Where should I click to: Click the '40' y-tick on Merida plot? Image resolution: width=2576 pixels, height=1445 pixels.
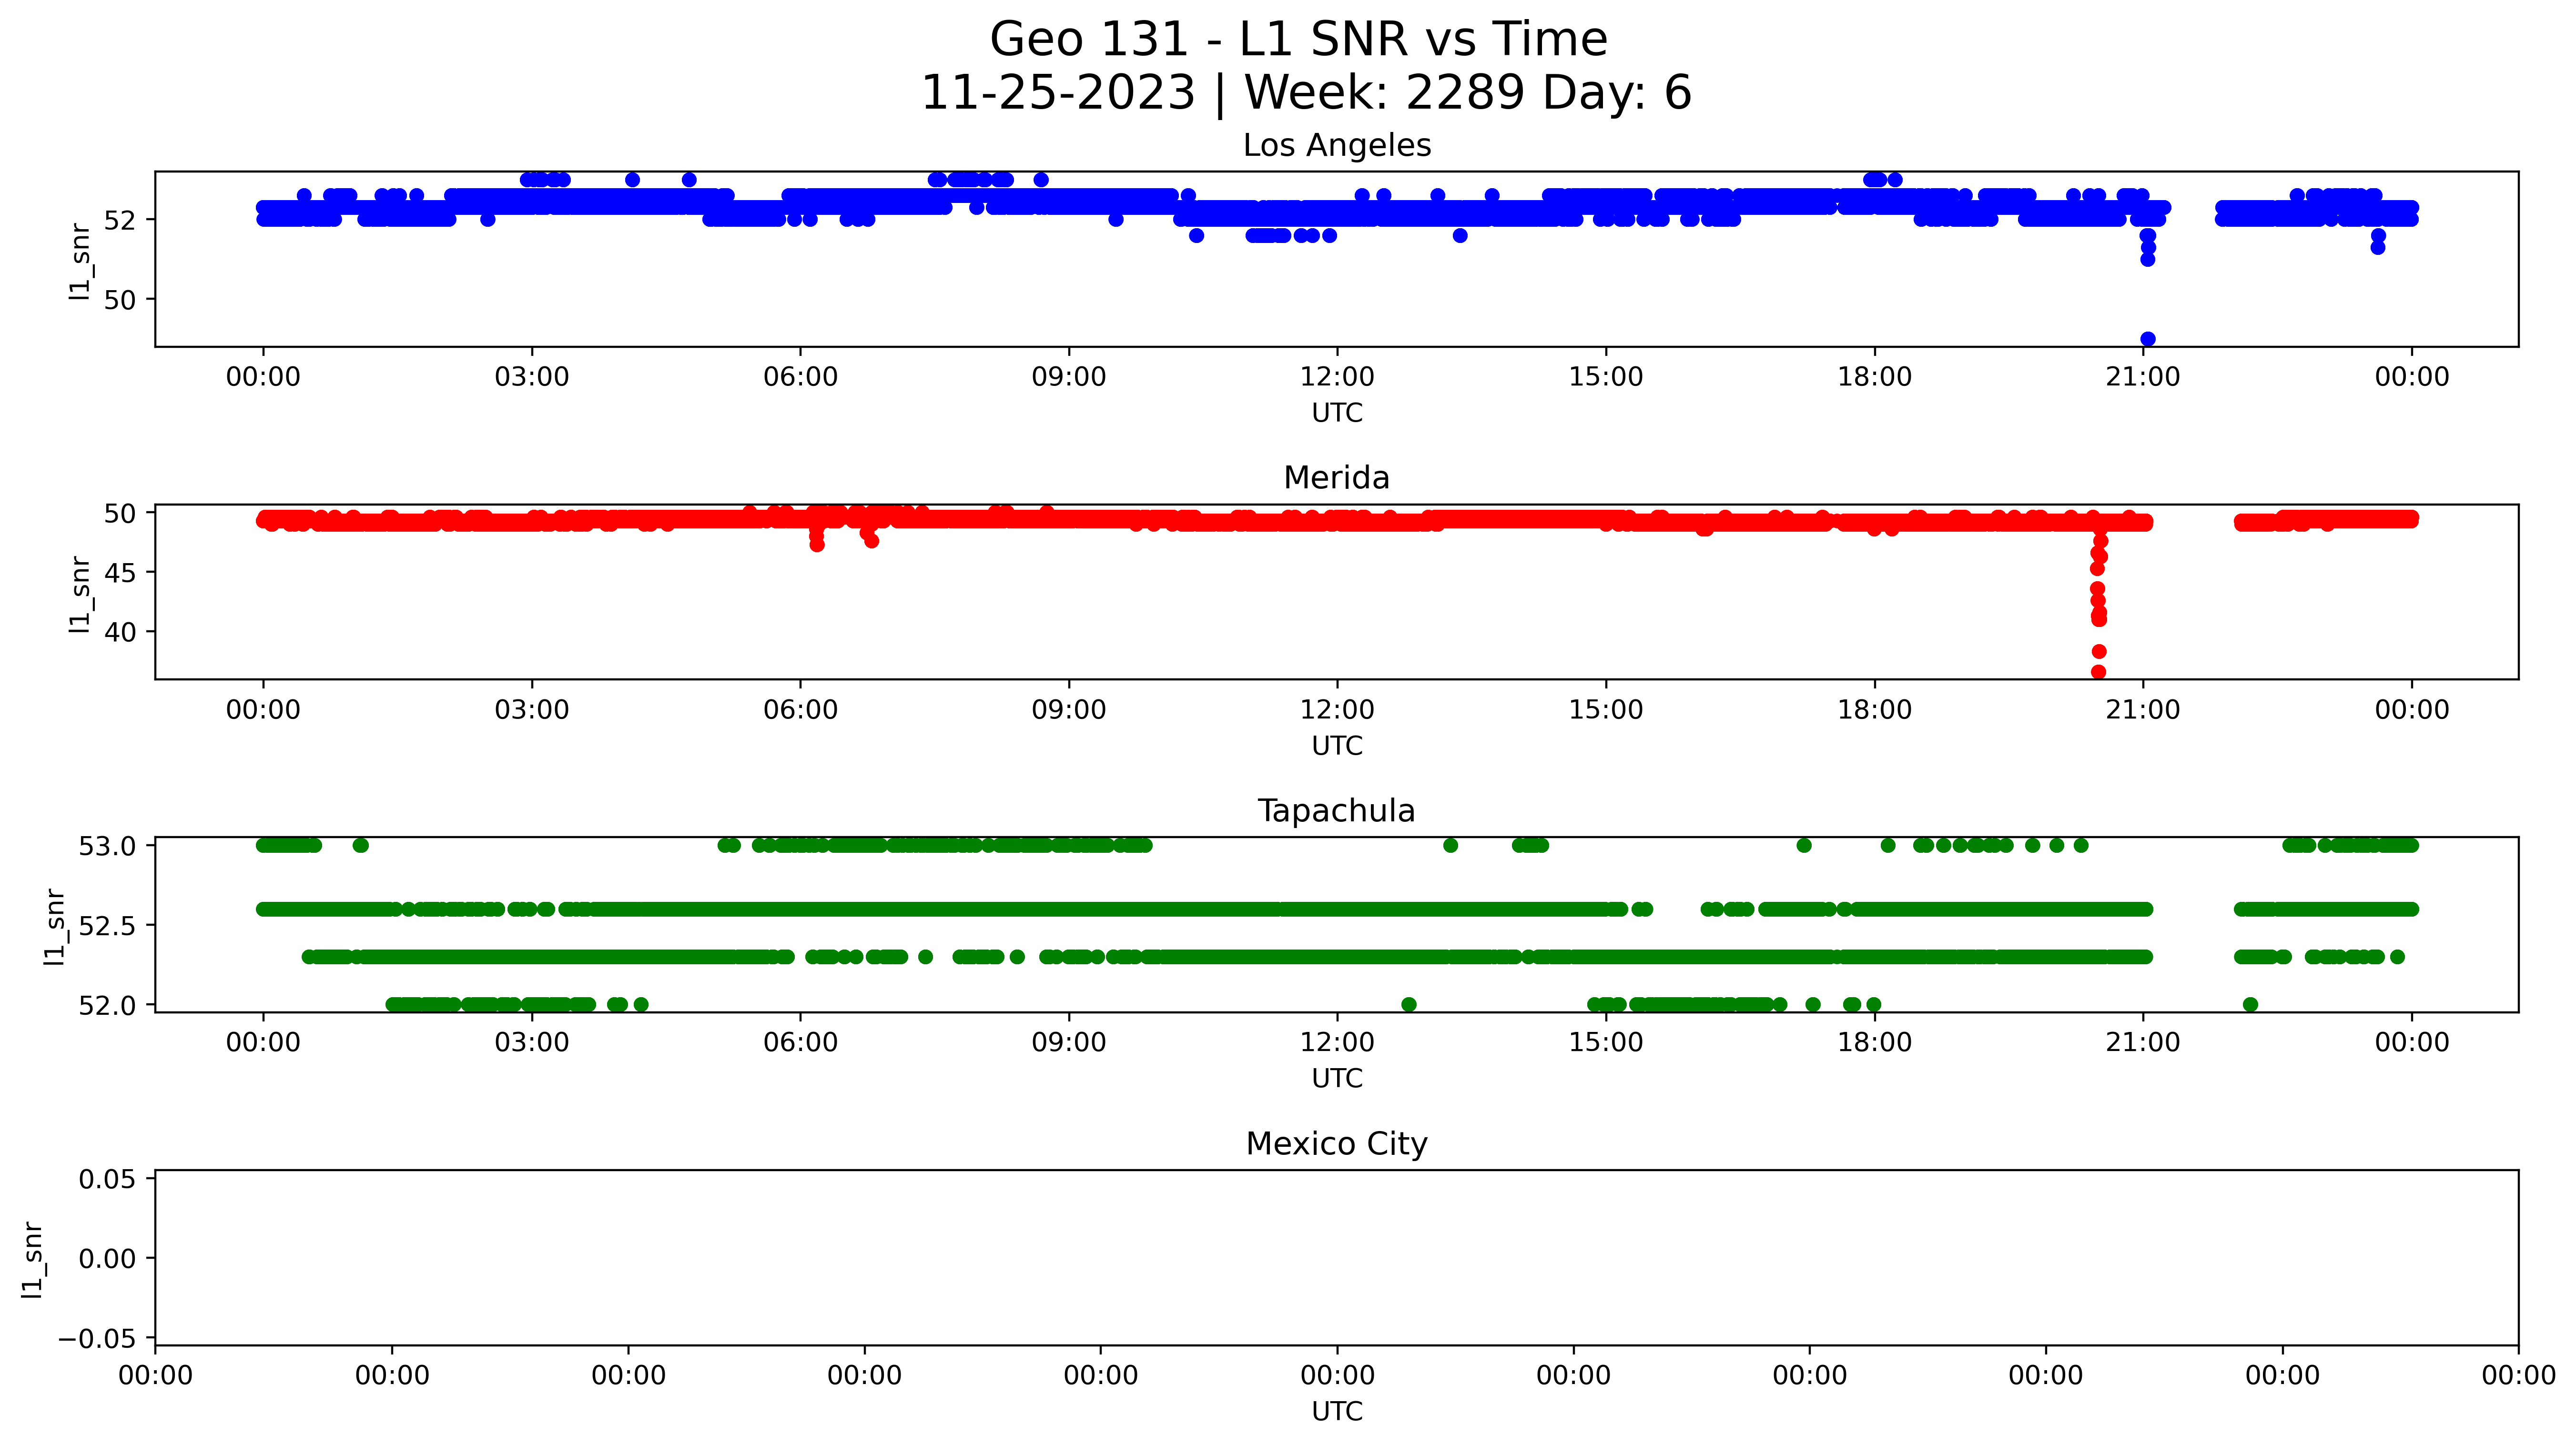click(120, 632)
